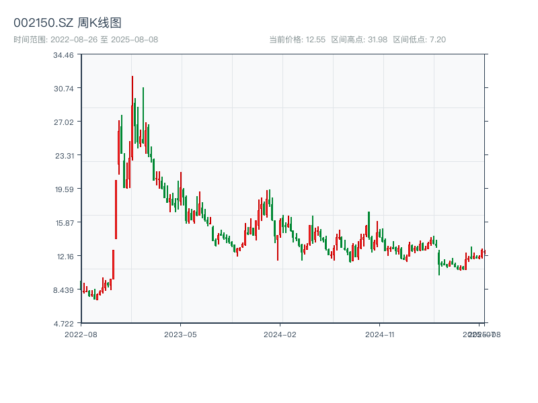
Task: Select the 2022-08 axis label
Action: coord(81,334)
